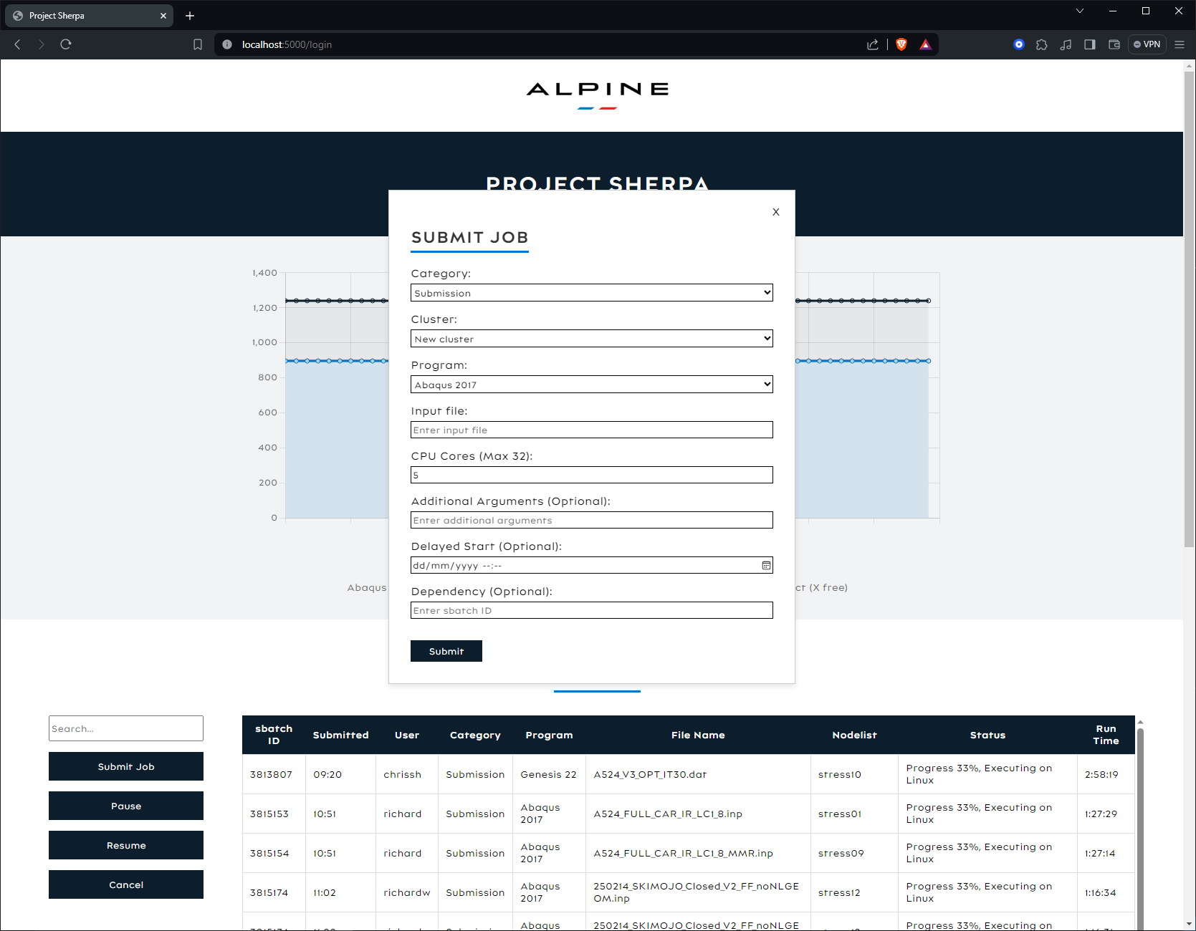This screenshot has width=1196, height=931.
Task: Open the Delayed Start calendar picker icon
Action: (766, 565)
